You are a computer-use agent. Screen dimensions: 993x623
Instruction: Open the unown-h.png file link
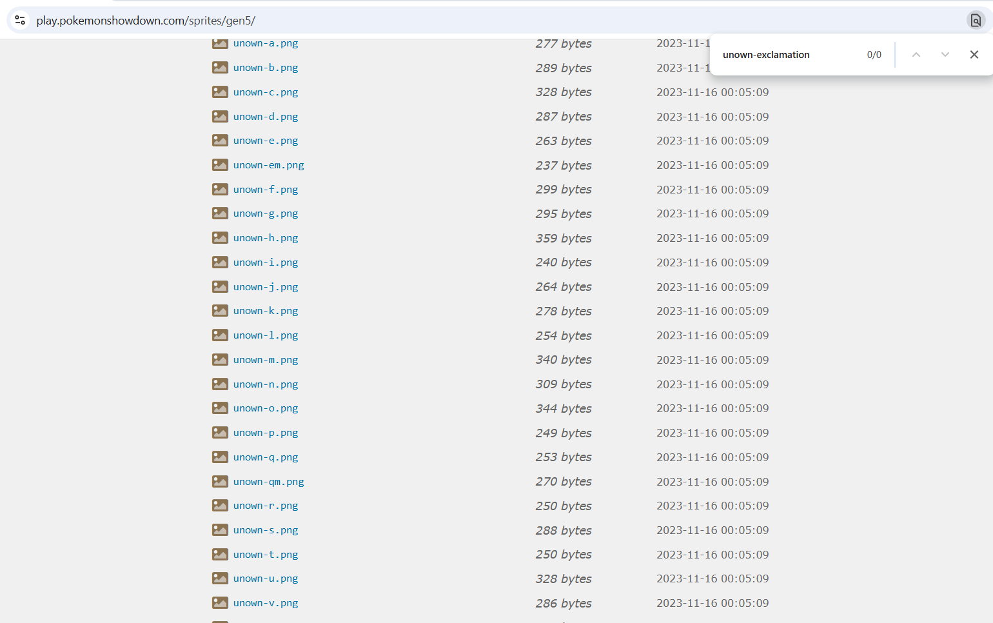[266, 238]
